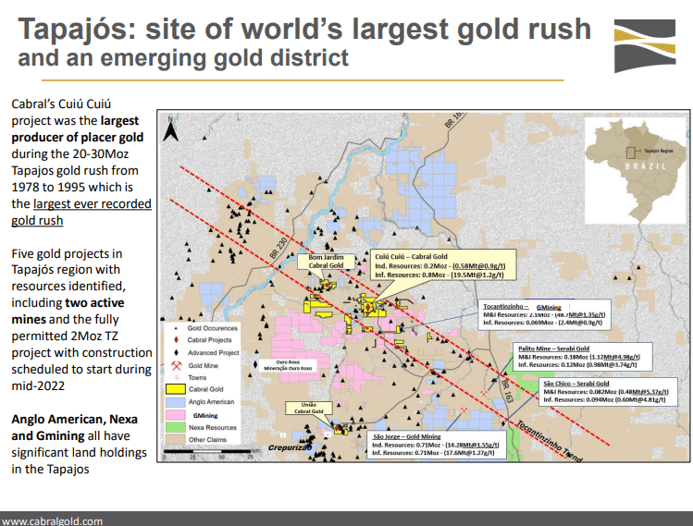Click the 'mid-2022' text in the left paragraph

coord(38,385)
